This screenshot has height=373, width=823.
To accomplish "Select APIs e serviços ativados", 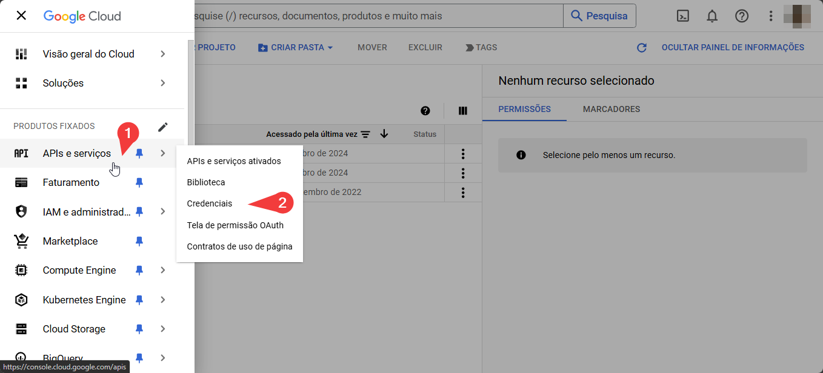I will [234, 161].
